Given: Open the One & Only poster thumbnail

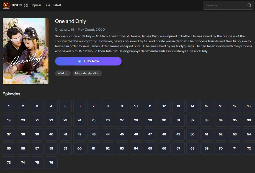Looking at the screenshot, I should pyautogui.click(x=25, y=51).
